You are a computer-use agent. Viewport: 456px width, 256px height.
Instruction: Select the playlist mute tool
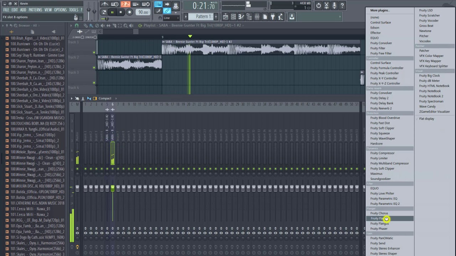(x=103, y=26)
